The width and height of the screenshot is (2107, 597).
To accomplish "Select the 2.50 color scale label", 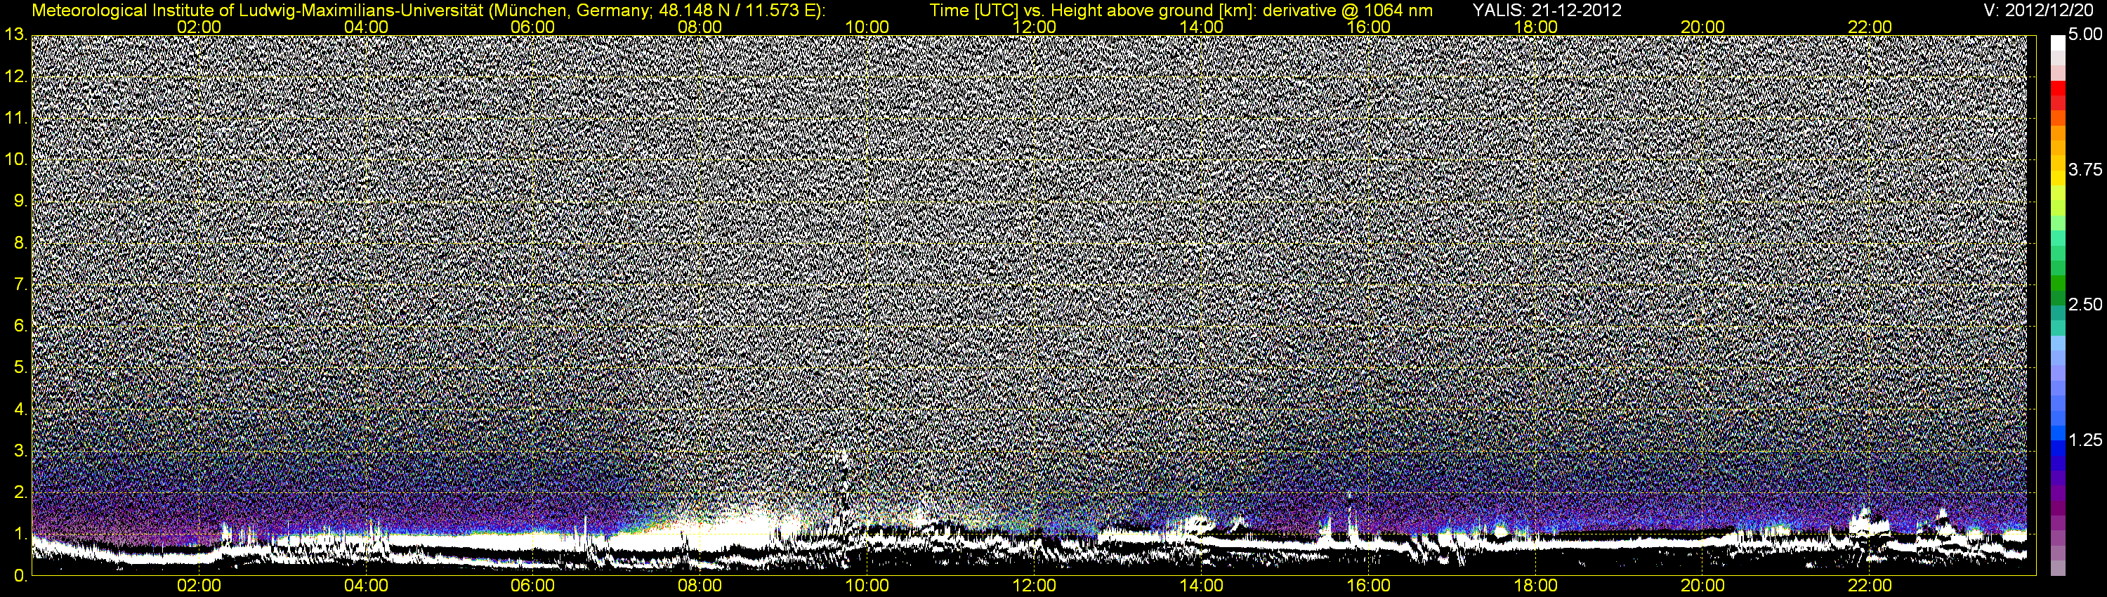I will click(x=2086, y=305).
